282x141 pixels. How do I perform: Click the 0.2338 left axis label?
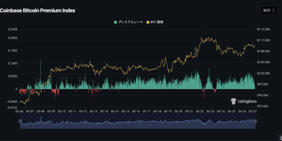coord(12,29)
